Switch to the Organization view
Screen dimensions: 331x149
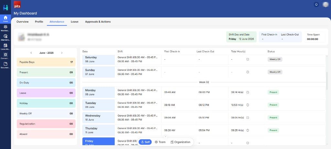[x=180, y=142]
